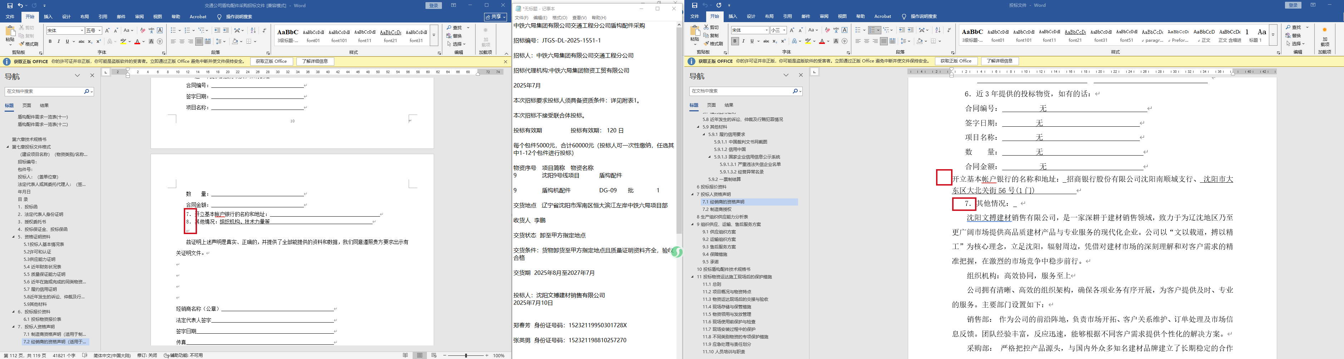Click 获取正版 Office in 招标文件 Word window
The image size is (1344, 359).
coord(271,61)
